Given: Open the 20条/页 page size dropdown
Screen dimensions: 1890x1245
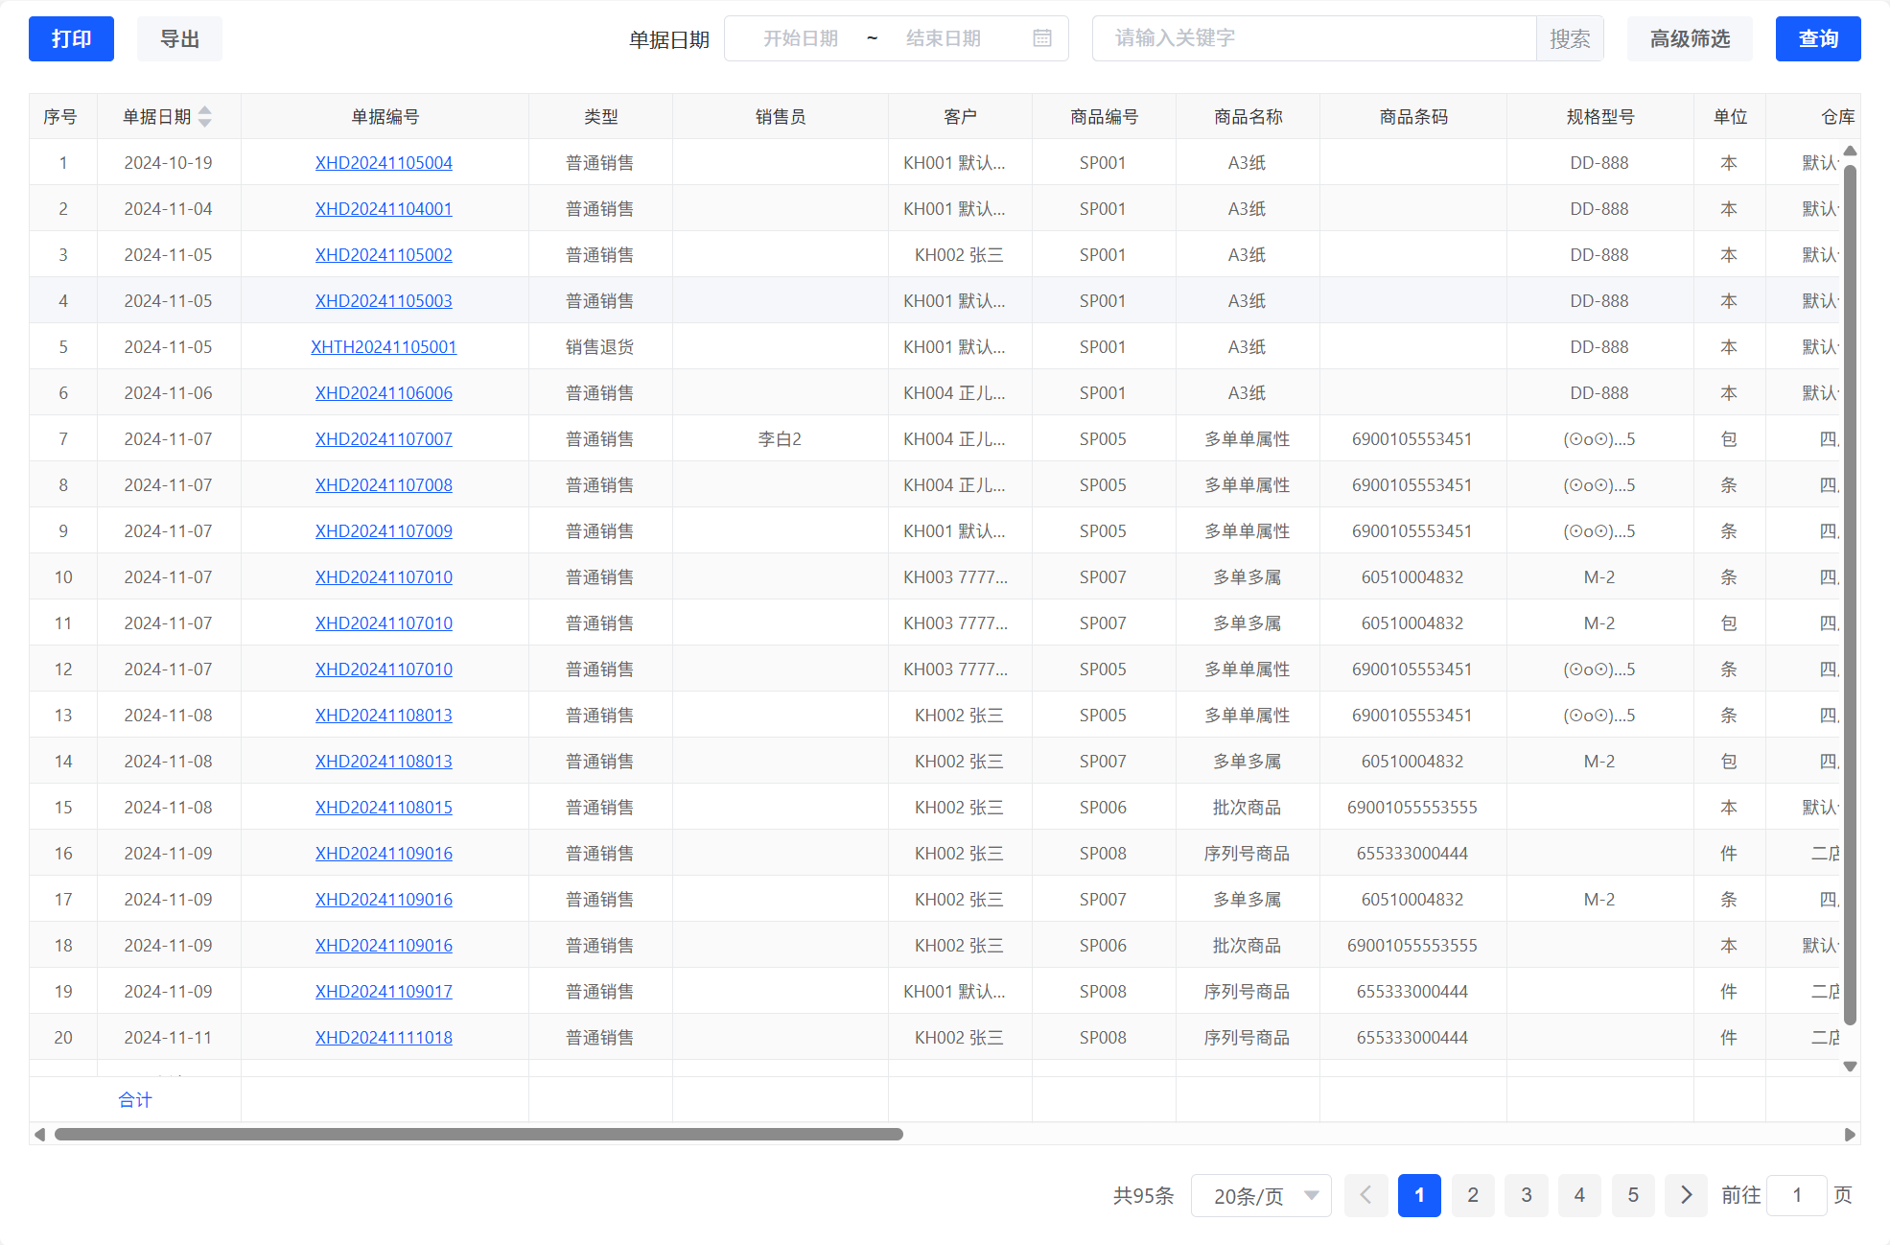Looking at the screenshot, I should coord(1260,1195).
